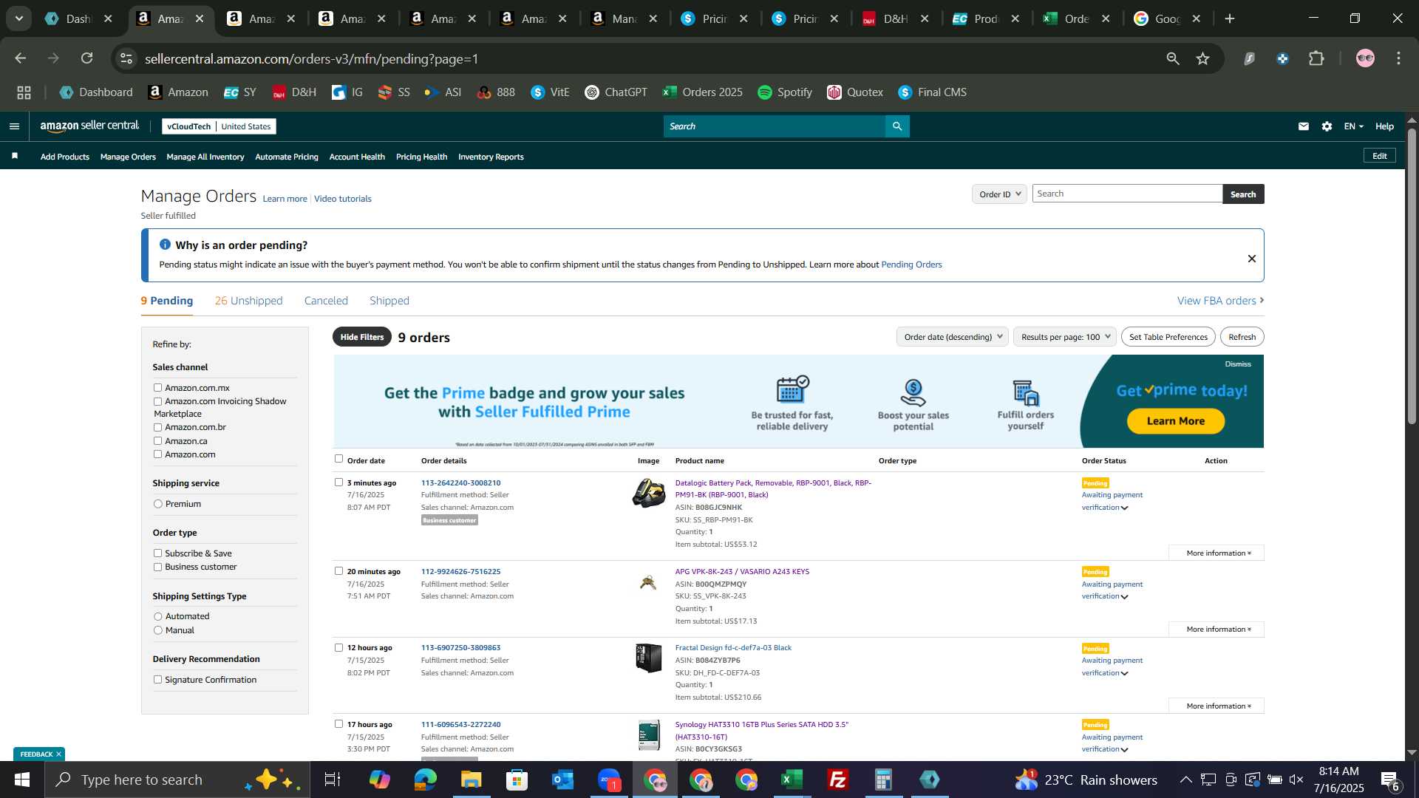The height and width of the screenshot is (798, 1419).
Task: Click the Order ID search input field
Action: (1127, 194)
